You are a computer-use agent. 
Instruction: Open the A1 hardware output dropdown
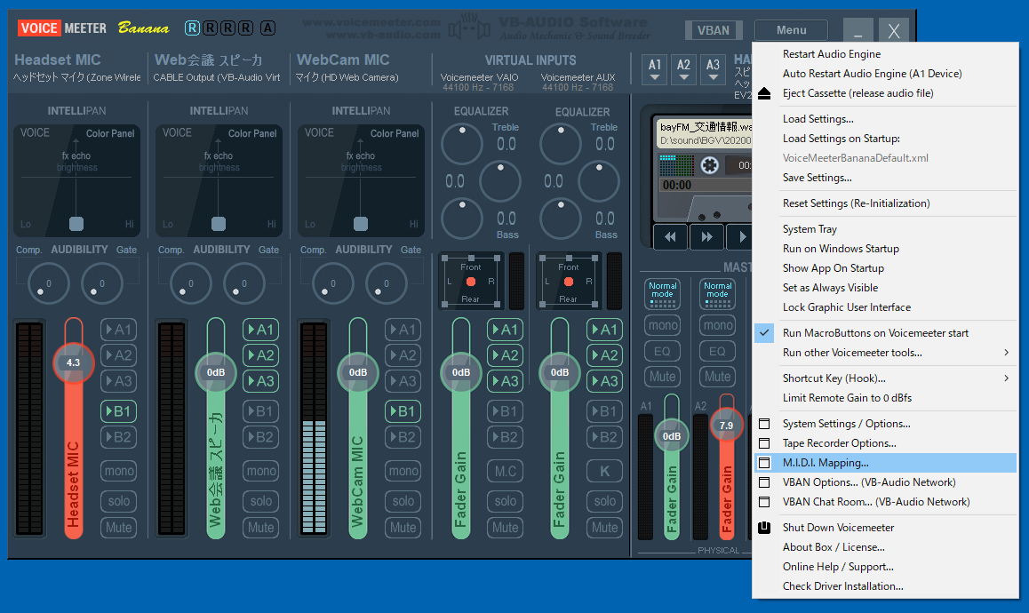[x=655, y=69]
